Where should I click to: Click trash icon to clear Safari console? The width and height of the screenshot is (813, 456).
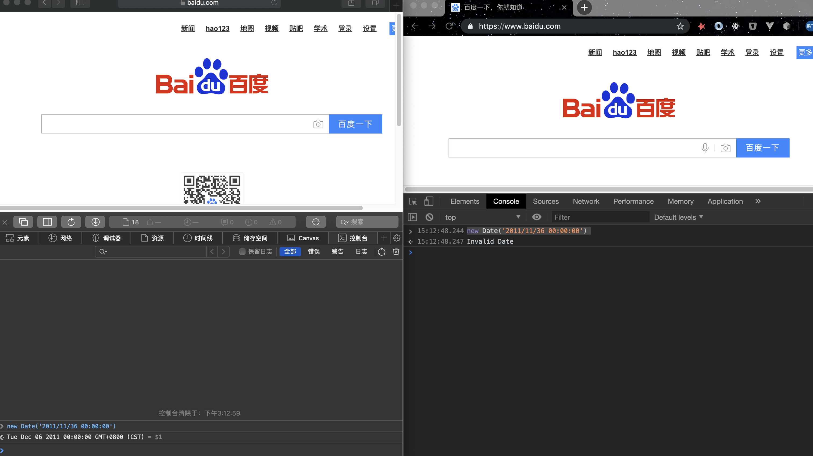click(x=396, y=251)
